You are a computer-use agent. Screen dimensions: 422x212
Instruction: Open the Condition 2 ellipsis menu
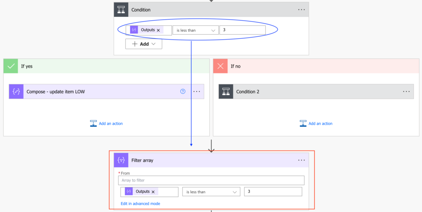coord(406,92)
